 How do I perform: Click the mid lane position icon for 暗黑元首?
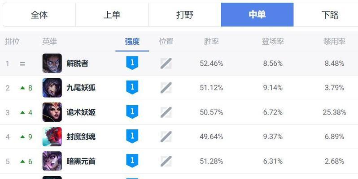click(166, 161)
